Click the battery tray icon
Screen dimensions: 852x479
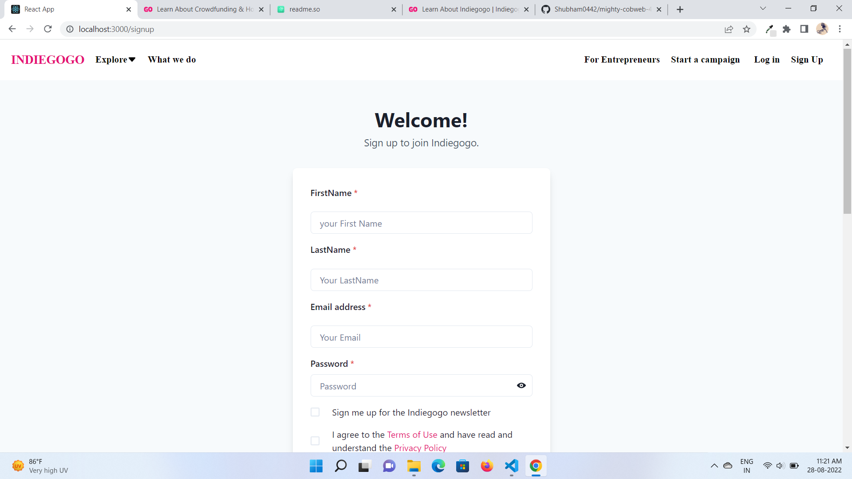(x=794, y=466)
